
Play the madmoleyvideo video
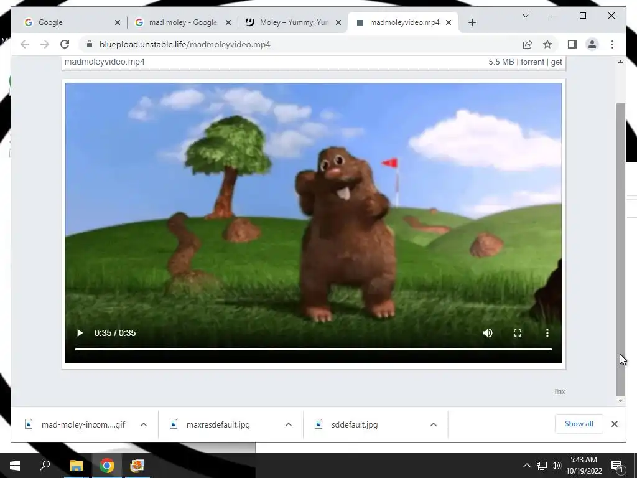click(x=80, y=333)
